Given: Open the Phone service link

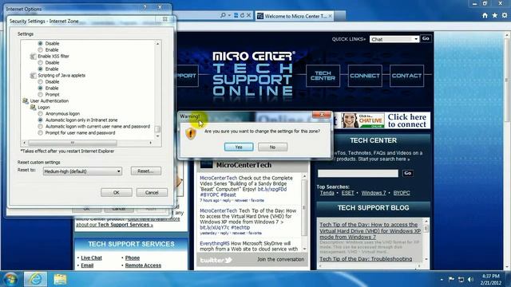Looking at the screenshot, I should (x=133, y=258).
